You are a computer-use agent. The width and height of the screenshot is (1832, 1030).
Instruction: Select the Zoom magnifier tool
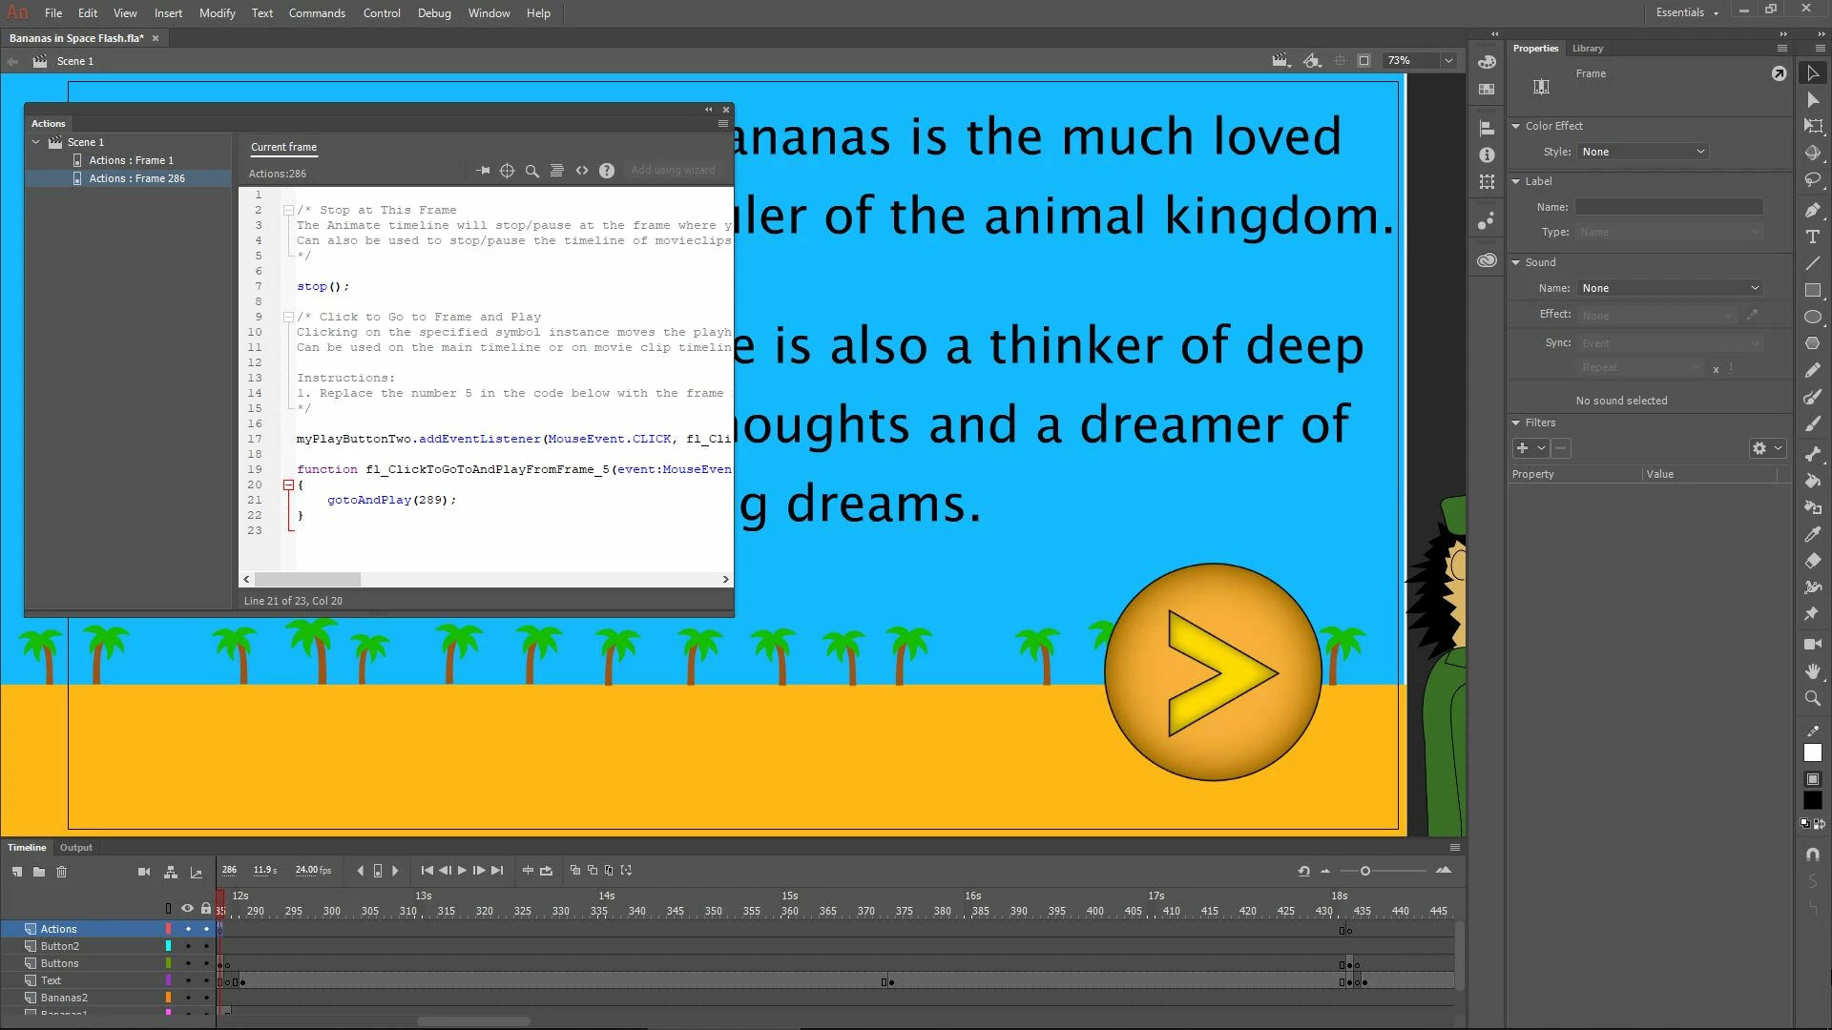(1813, 698)
